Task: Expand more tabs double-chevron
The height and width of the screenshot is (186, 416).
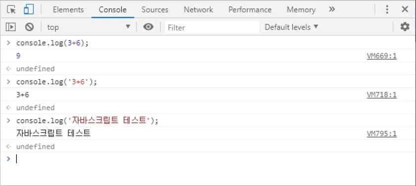Action: [x=332, y=9]
